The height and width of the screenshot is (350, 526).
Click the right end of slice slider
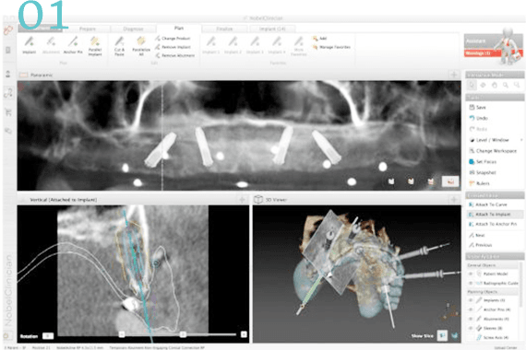click(244, 334)
